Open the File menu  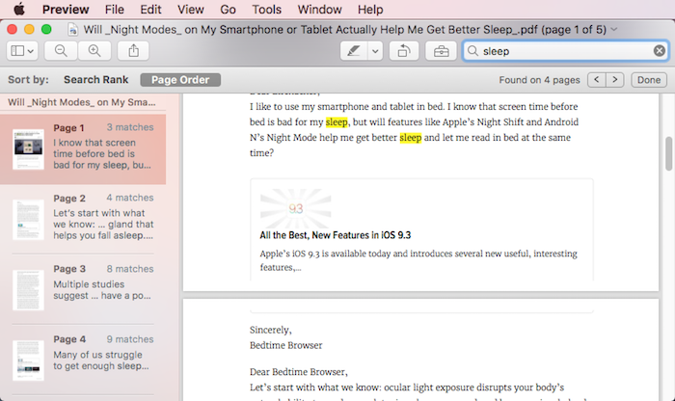(115, 9)
